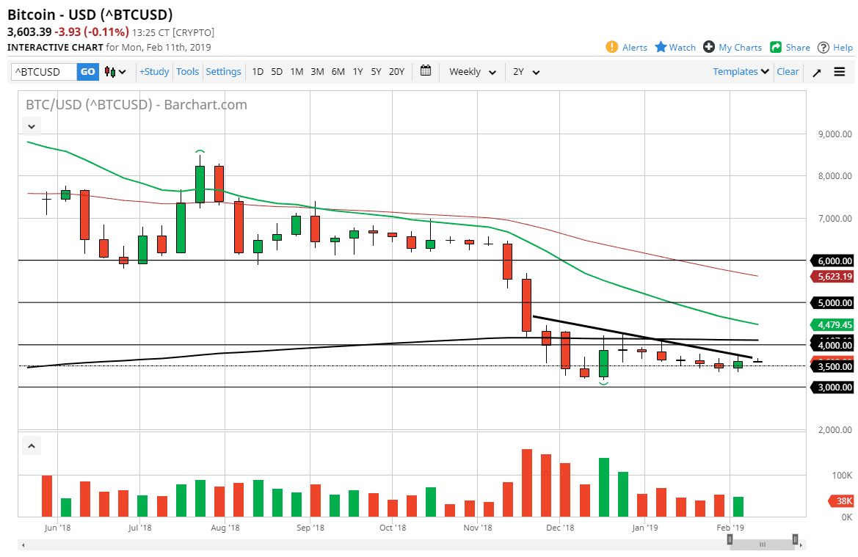This screenshot has width=858, height=557.
Task: Click the GO symbol lookup button
Action: coord(87,71)
